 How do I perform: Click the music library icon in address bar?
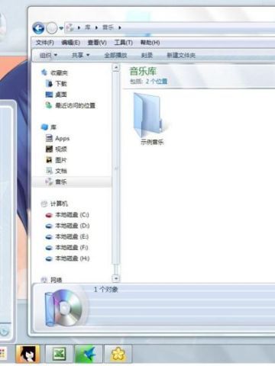[x=70, y=27]
